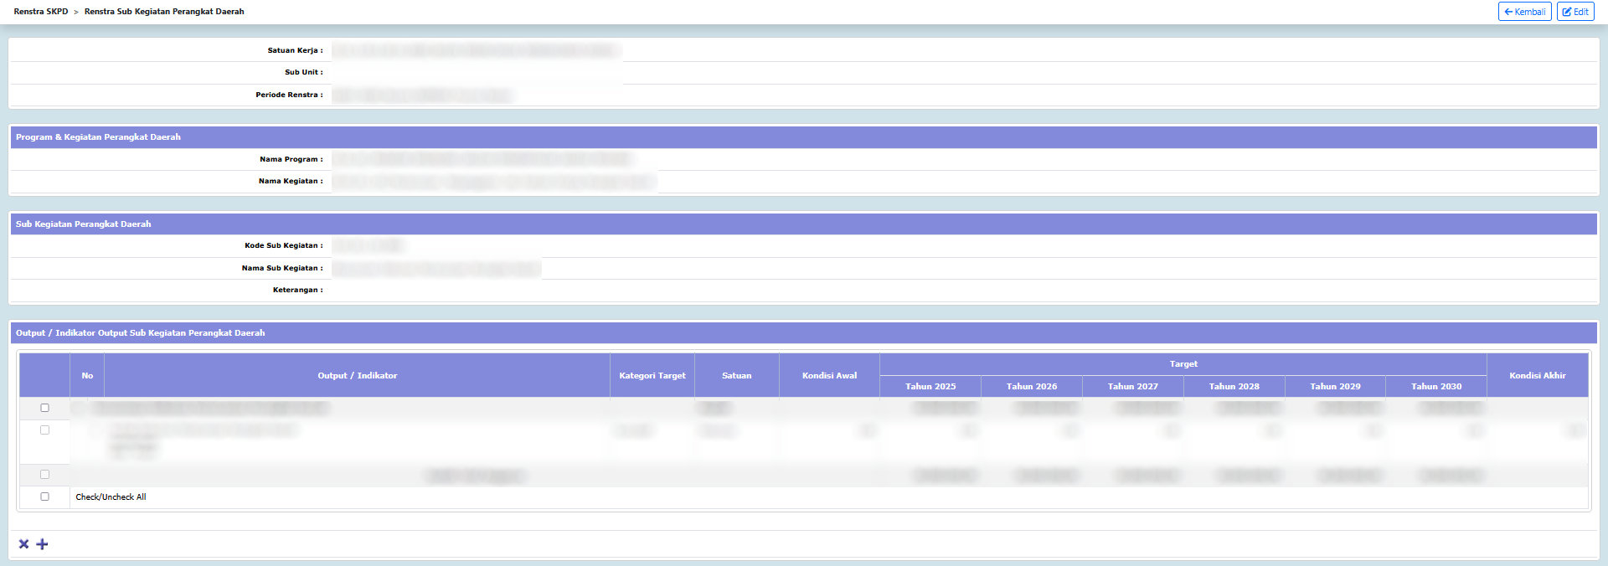The image size is (1608, 566).
Task: Click the Tahun 2030 column header
Action: point(1435,387)
